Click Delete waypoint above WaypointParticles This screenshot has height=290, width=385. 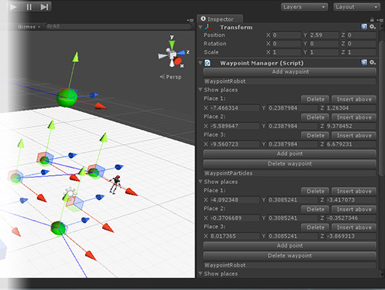pos(289,164)
